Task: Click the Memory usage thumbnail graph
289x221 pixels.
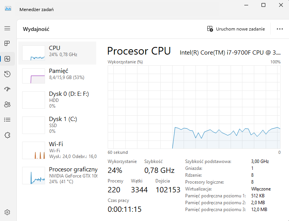Action: (34, 76)
